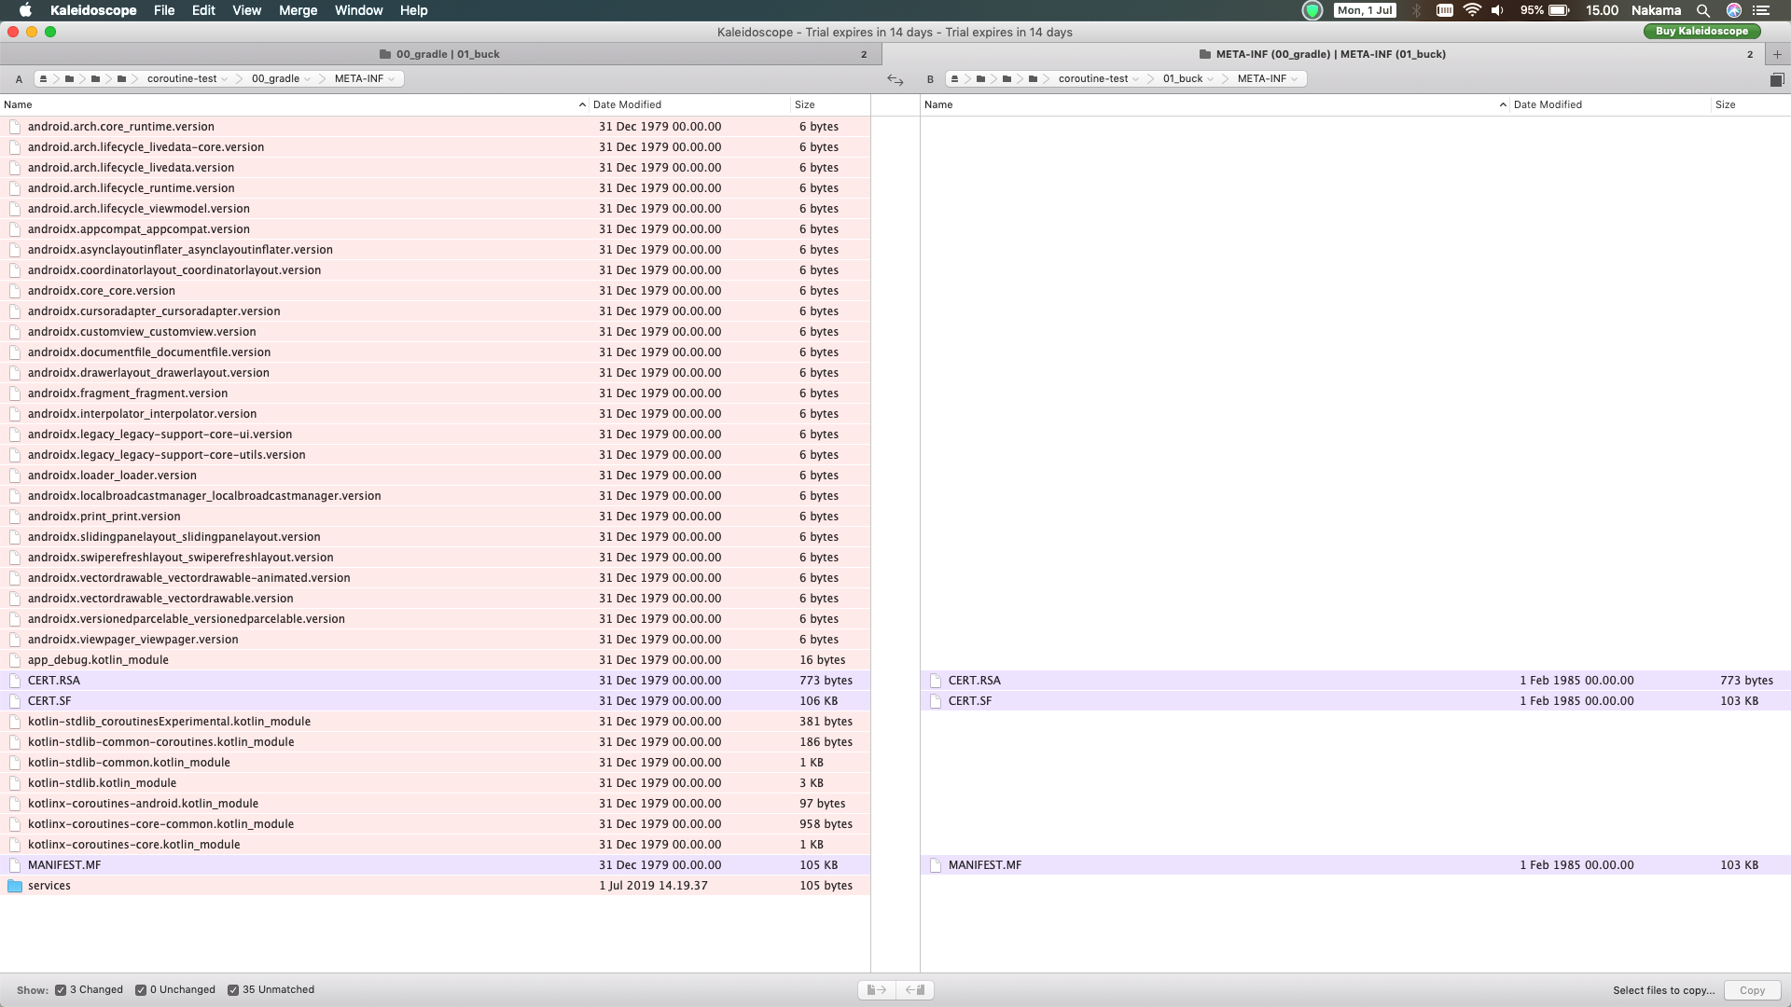Click the new tab plus icon
1791x1007 pixels.
point(1777,54)
